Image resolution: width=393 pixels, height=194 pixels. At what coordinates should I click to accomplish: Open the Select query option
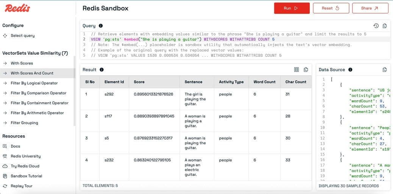(x=22, y=35)
